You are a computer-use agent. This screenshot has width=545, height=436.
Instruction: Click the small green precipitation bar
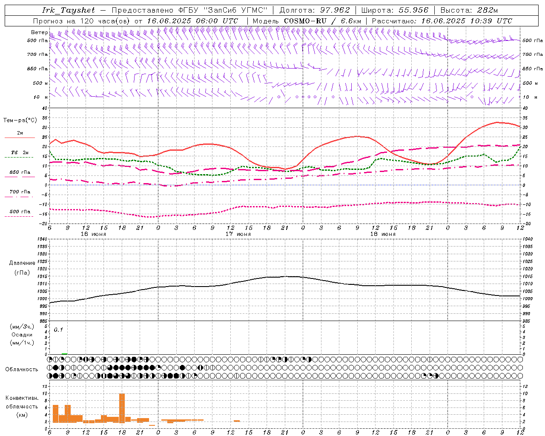(64, 354)
